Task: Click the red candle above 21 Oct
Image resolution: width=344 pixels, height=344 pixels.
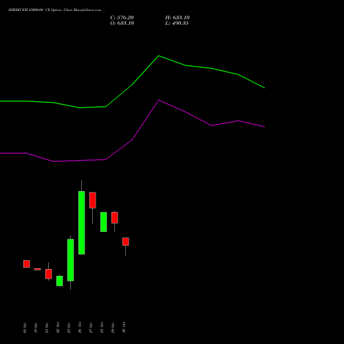Action: point(49,274)
